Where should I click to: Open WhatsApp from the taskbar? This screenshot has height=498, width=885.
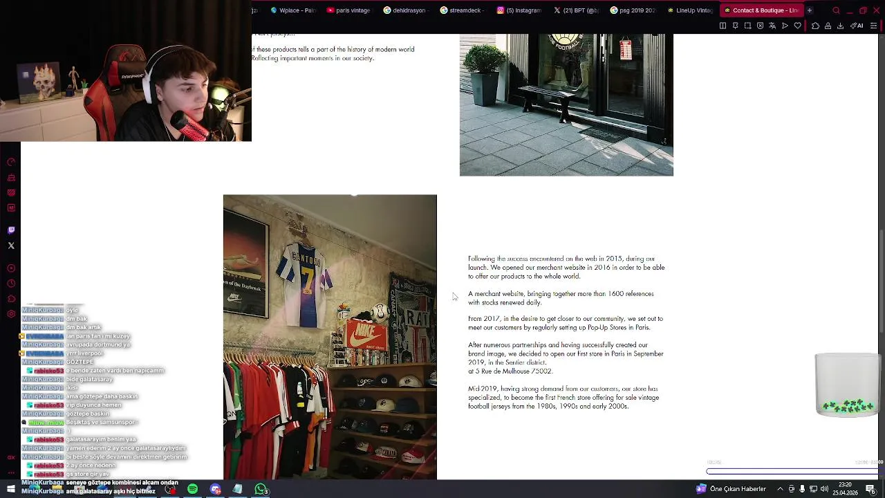260,489
